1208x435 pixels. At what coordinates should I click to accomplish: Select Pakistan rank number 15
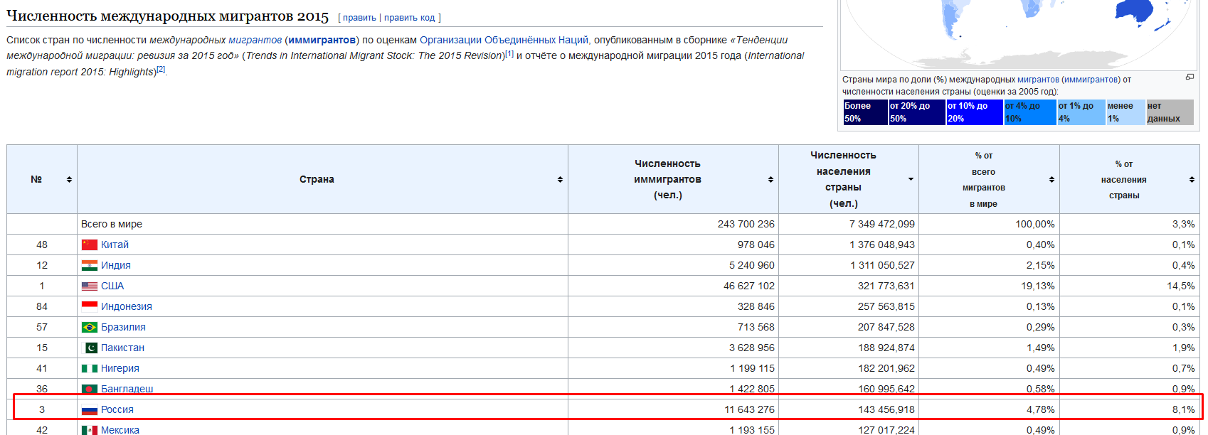(42, 348)
